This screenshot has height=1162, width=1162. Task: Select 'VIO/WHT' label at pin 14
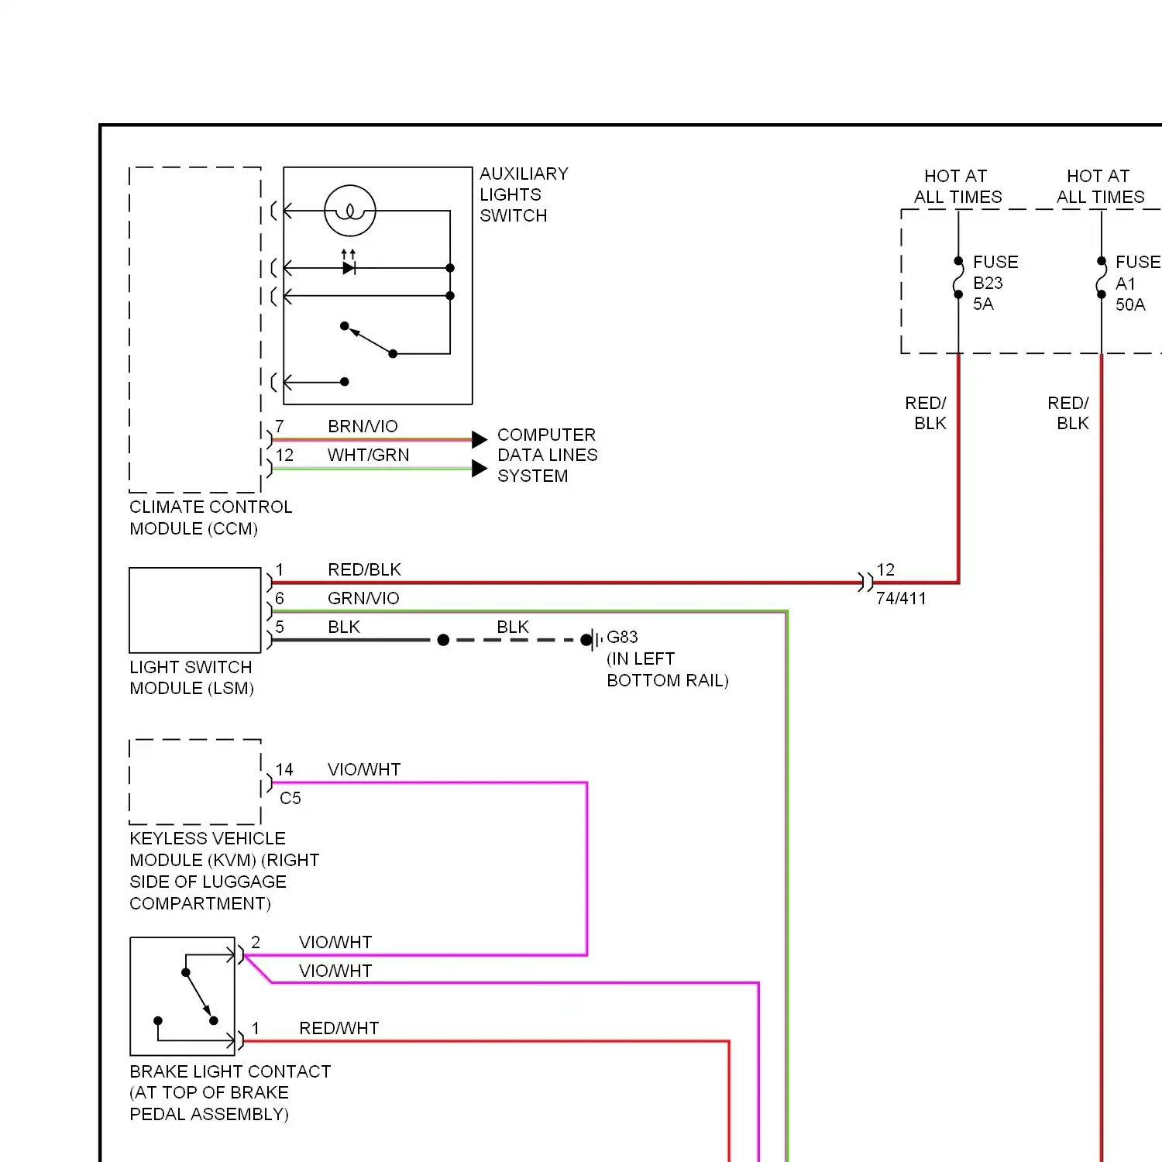[x=364, y=769]
